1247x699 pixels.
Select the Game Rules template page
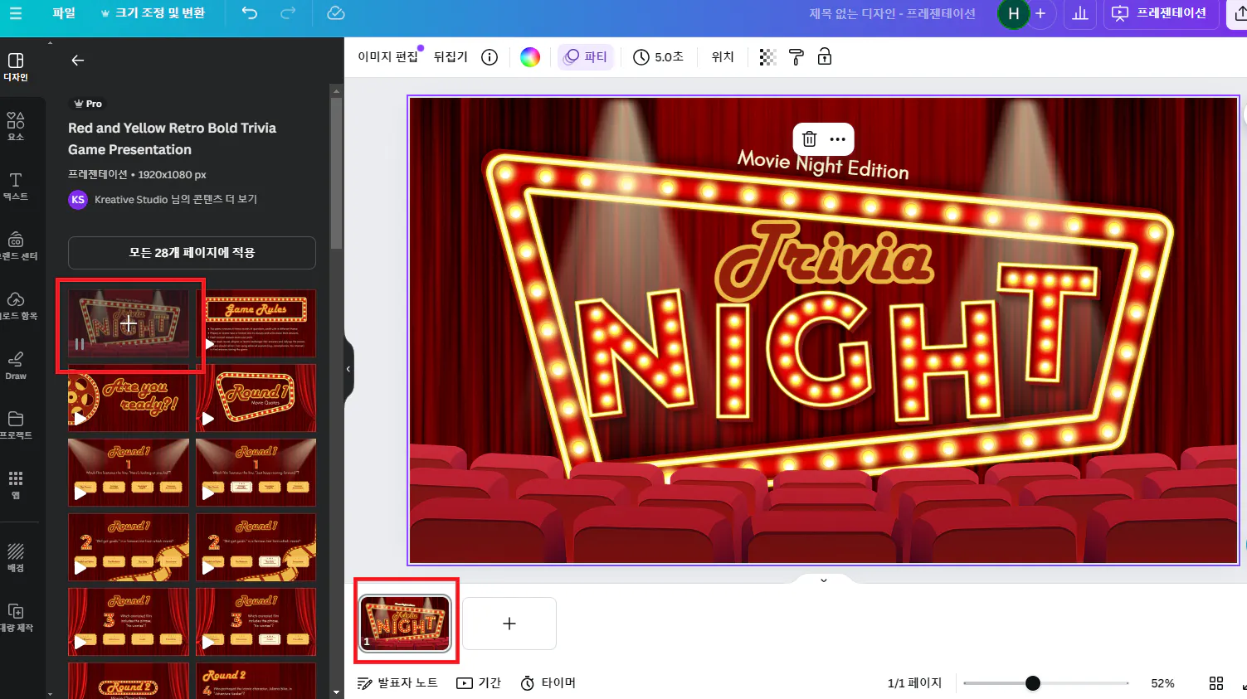click(x=256, y=323)
